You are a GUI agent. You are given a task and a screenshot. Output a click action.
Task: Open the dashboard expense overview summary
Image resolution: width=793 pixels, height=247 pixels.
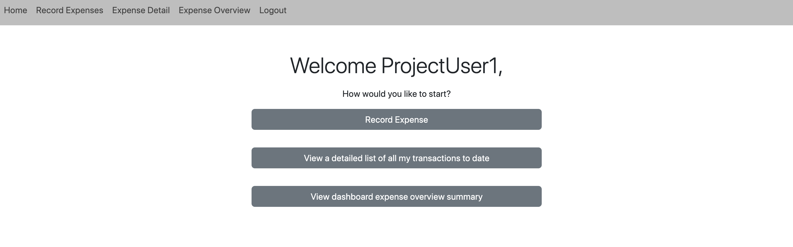click(396, 196)
